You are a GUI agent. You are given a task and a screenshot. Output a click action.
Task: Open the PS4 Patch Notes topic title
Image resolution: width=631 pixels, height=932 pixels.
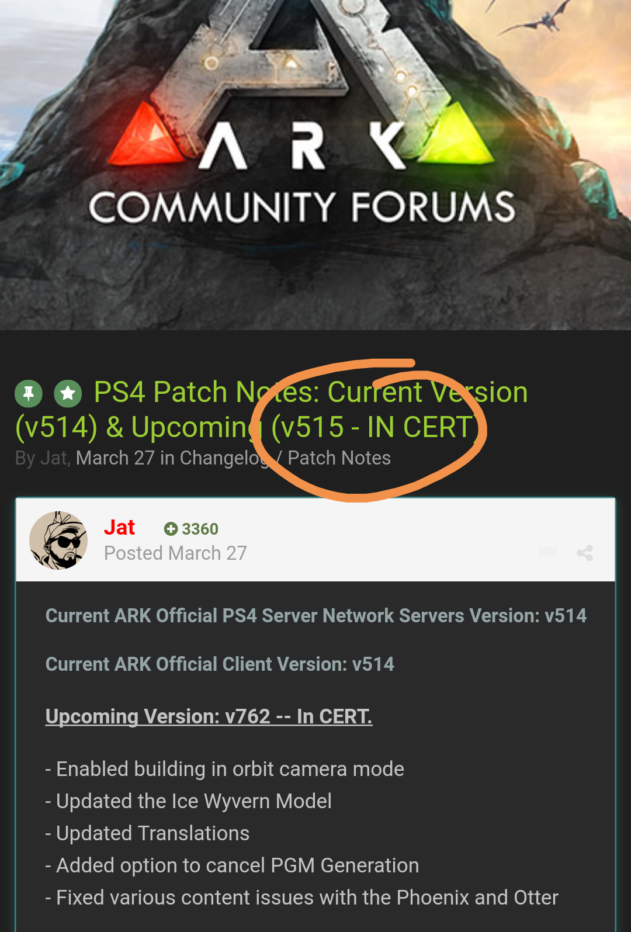[272, 409]
